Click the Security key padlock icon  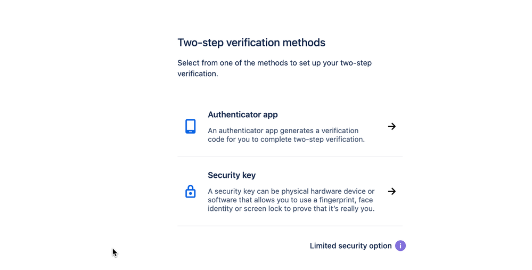[x=190, y=191]
